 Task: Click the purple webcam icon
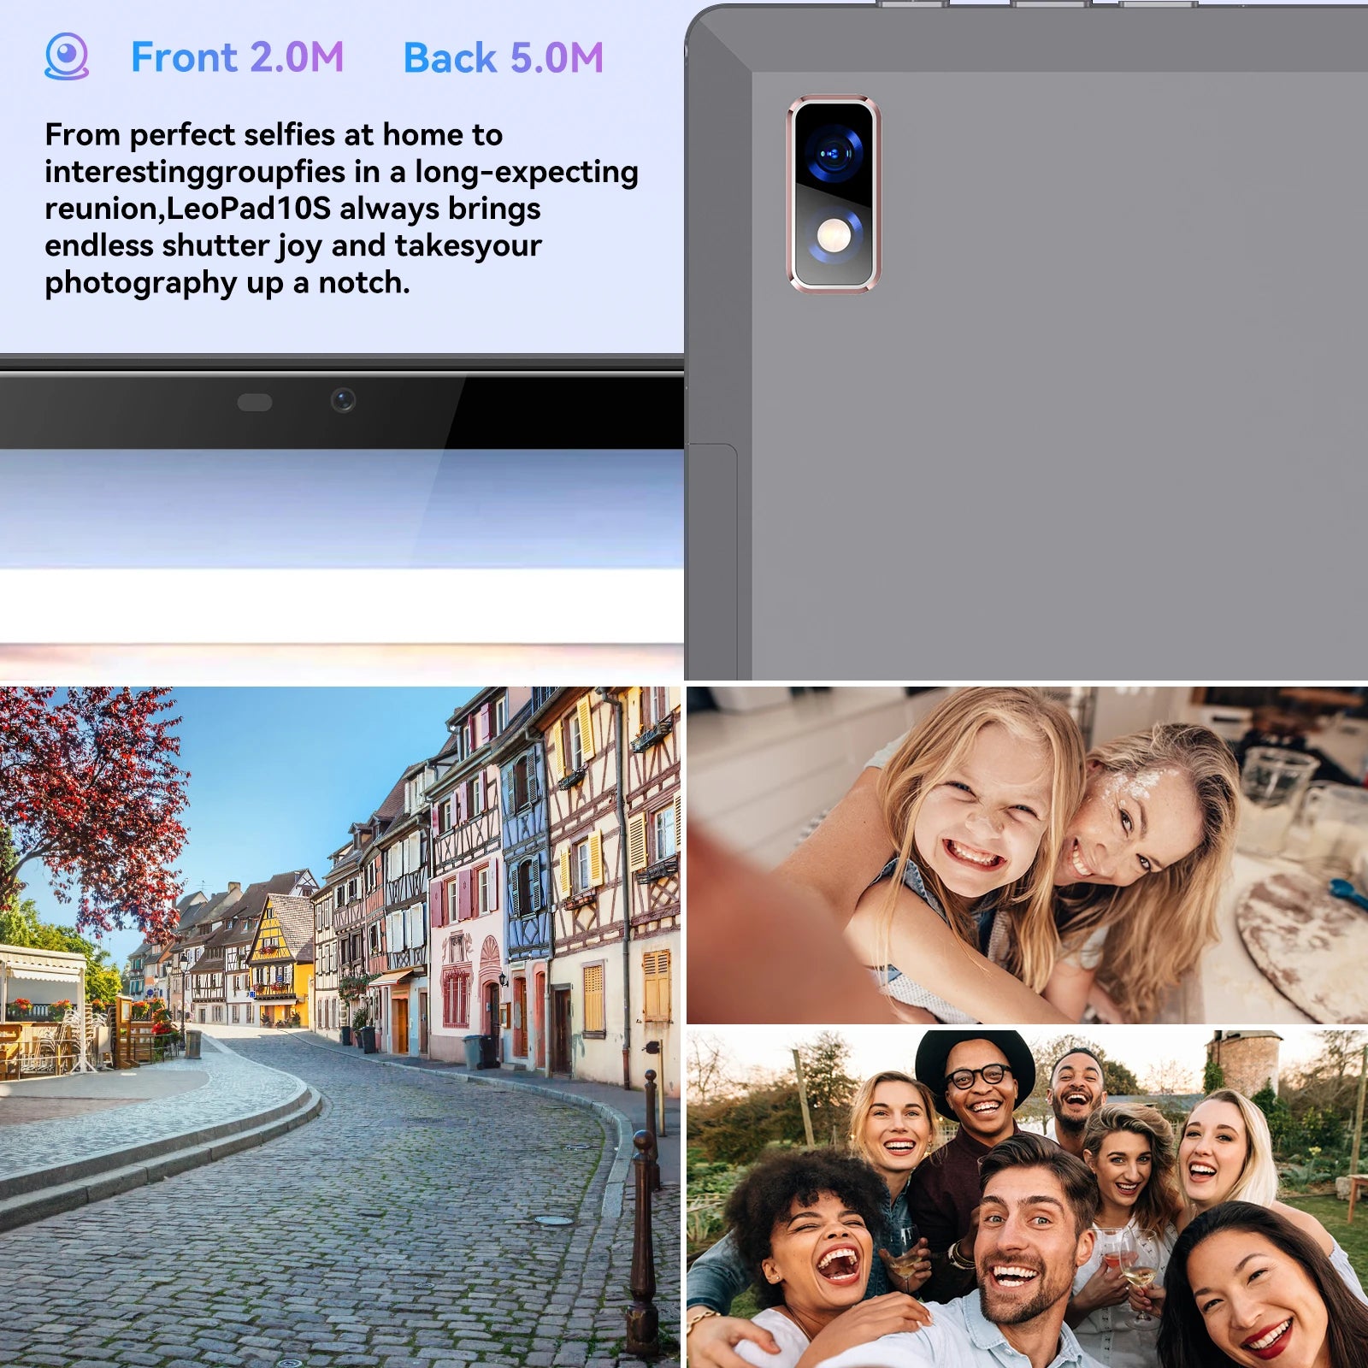(x=66, y=56)
